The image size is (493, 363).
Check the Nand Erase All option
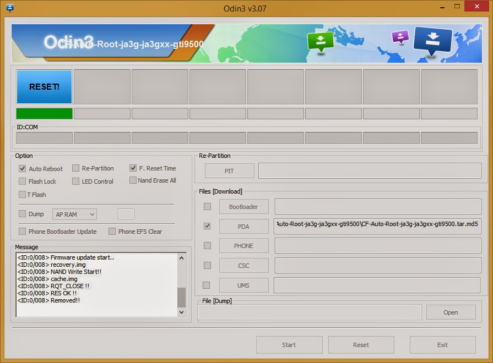[x=133, y=180]
